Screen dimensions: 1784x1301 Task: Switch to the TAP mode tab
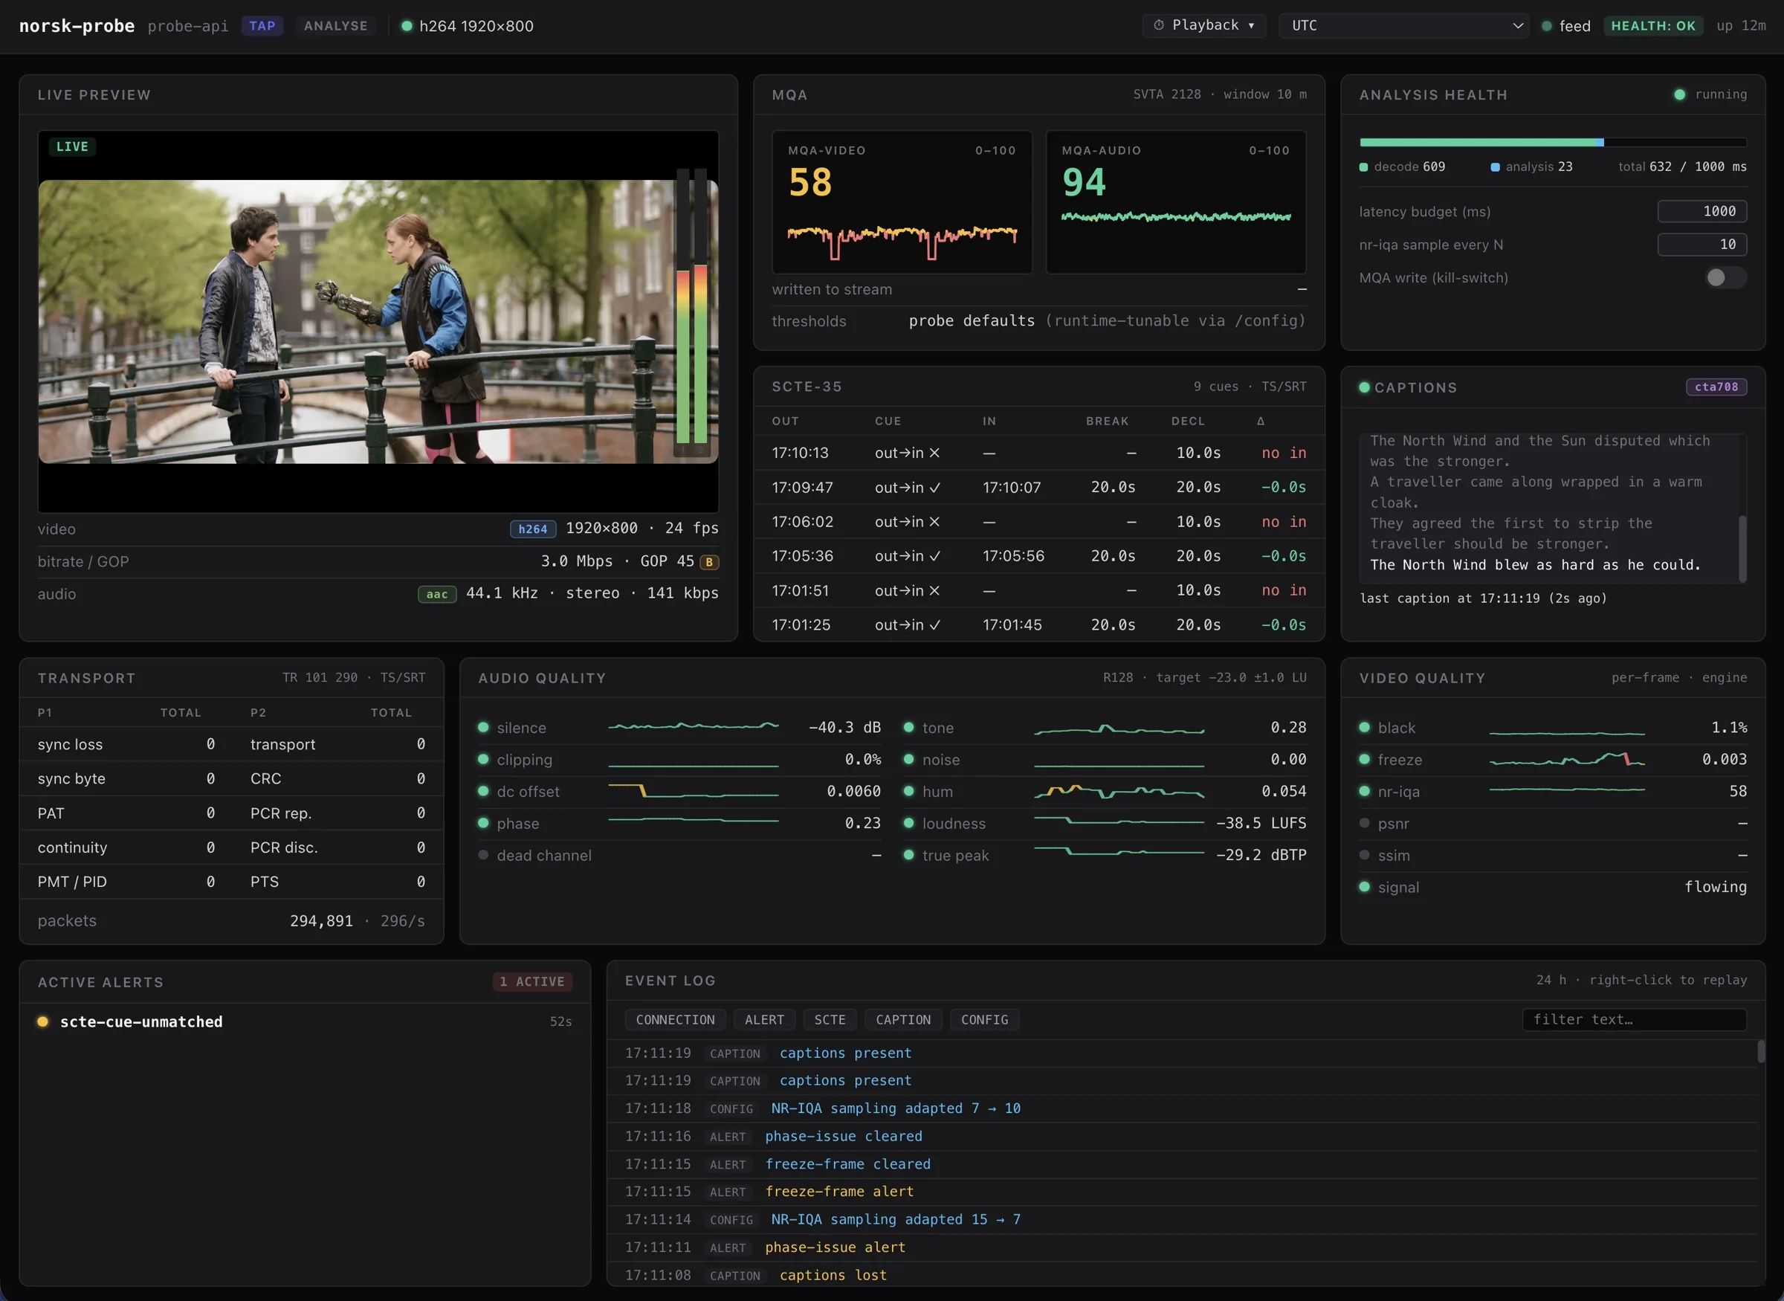coord(262,26)
